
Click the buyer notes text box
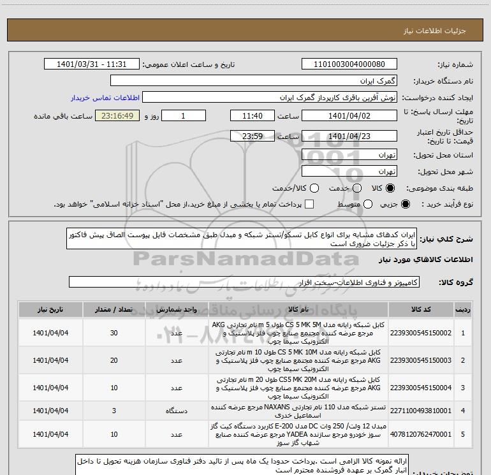(x=242, y=465)
